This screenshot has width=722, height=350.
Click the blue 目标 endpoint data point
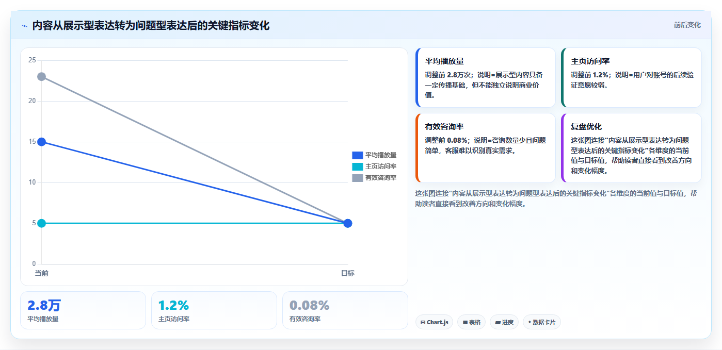[348, 223]
